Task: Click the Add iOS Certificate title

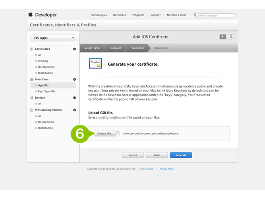Action: tap(151, 37)
